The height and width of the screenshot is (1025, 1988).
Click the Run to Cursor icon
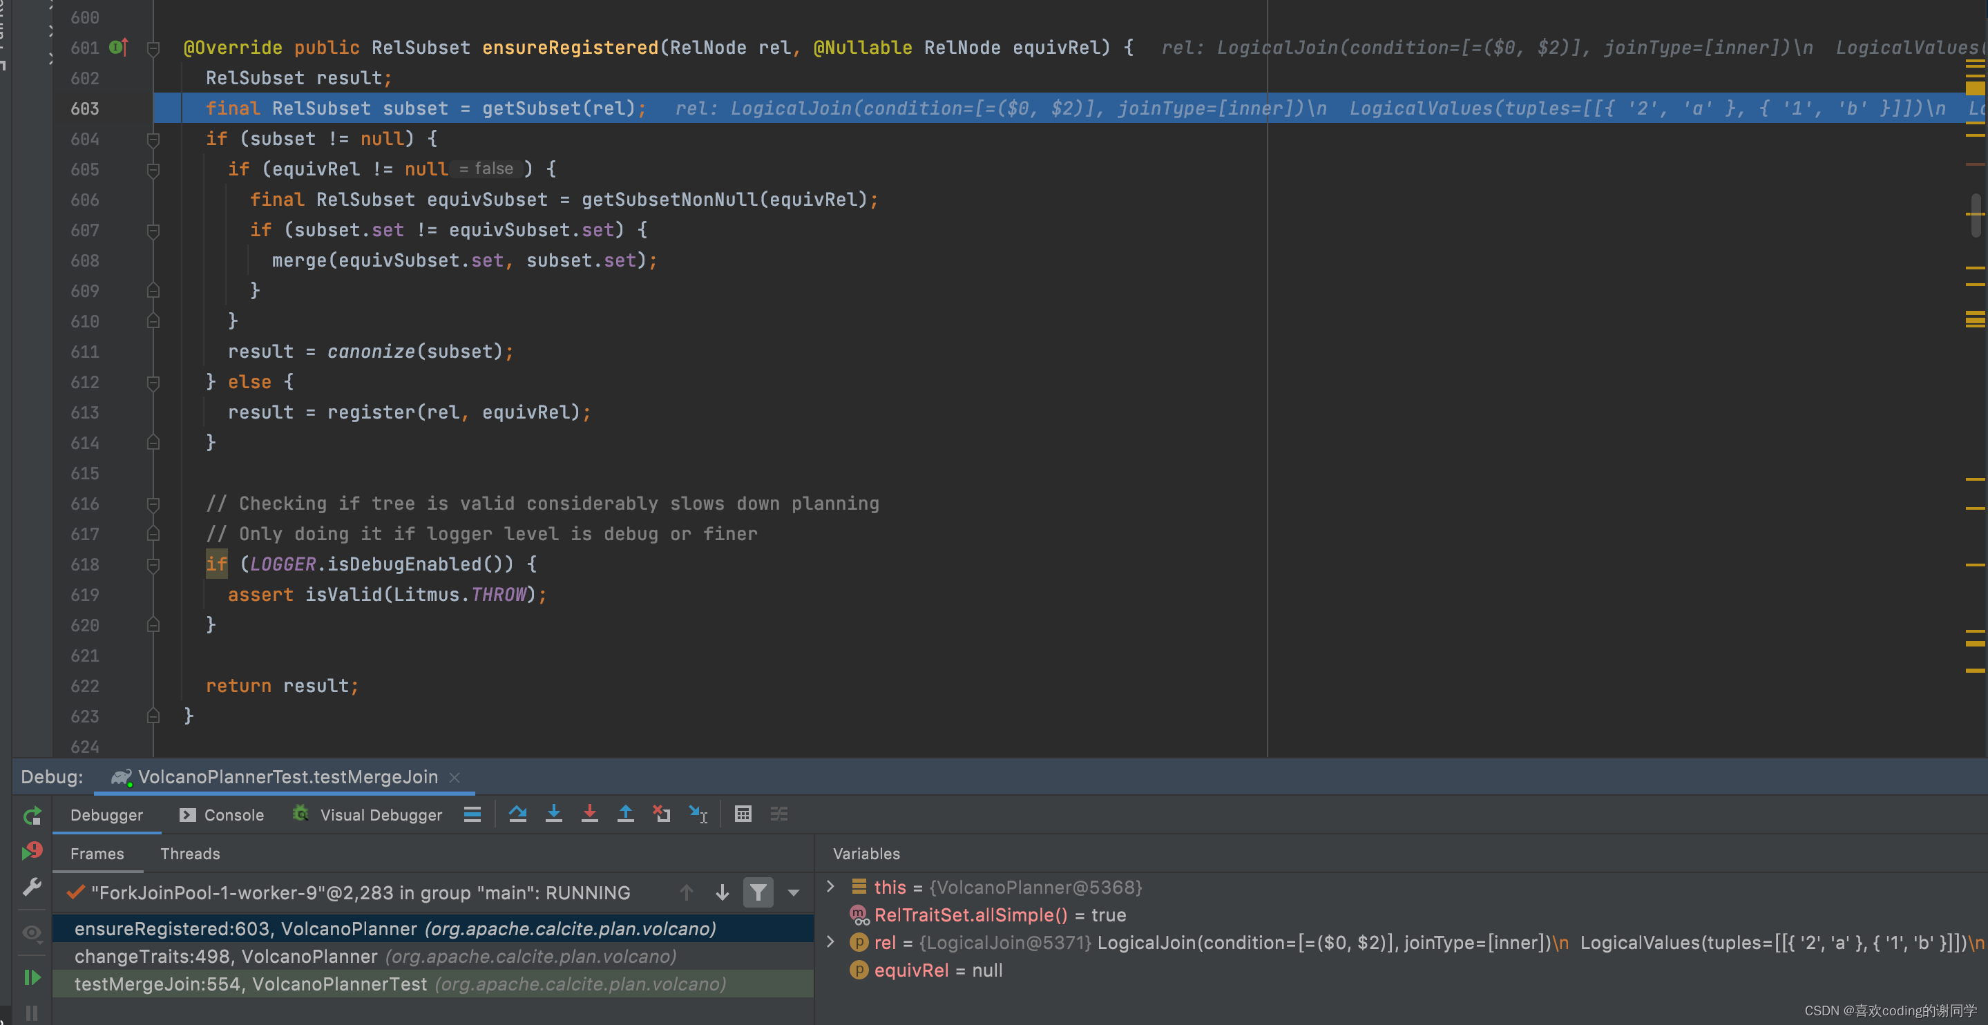click(698, 814)
